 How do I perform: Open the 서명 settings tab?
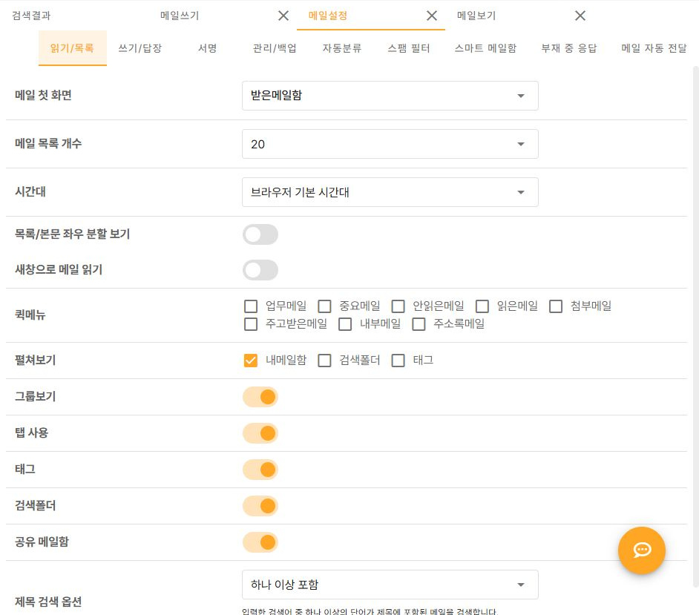207,48
